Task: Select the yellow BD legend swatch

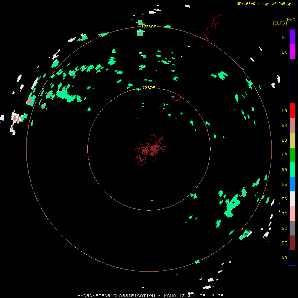Action: point(292,140)
